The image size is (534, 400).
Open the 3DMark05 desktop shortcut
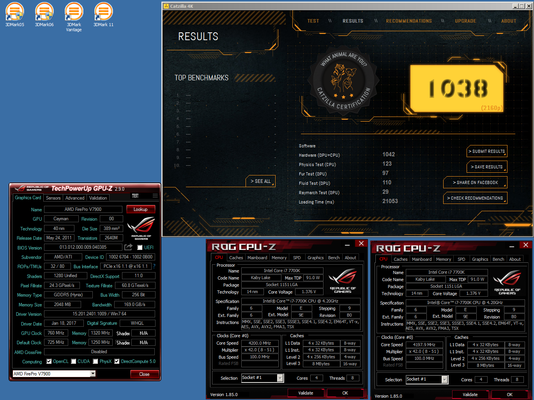coord(15,15)
